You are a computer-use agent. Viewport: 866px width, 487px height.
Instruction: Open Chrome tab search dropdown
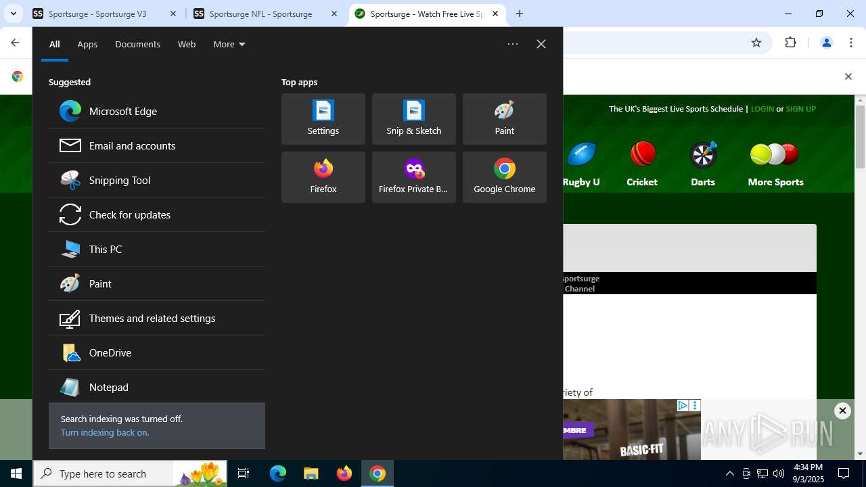click(x=13, y=14)
